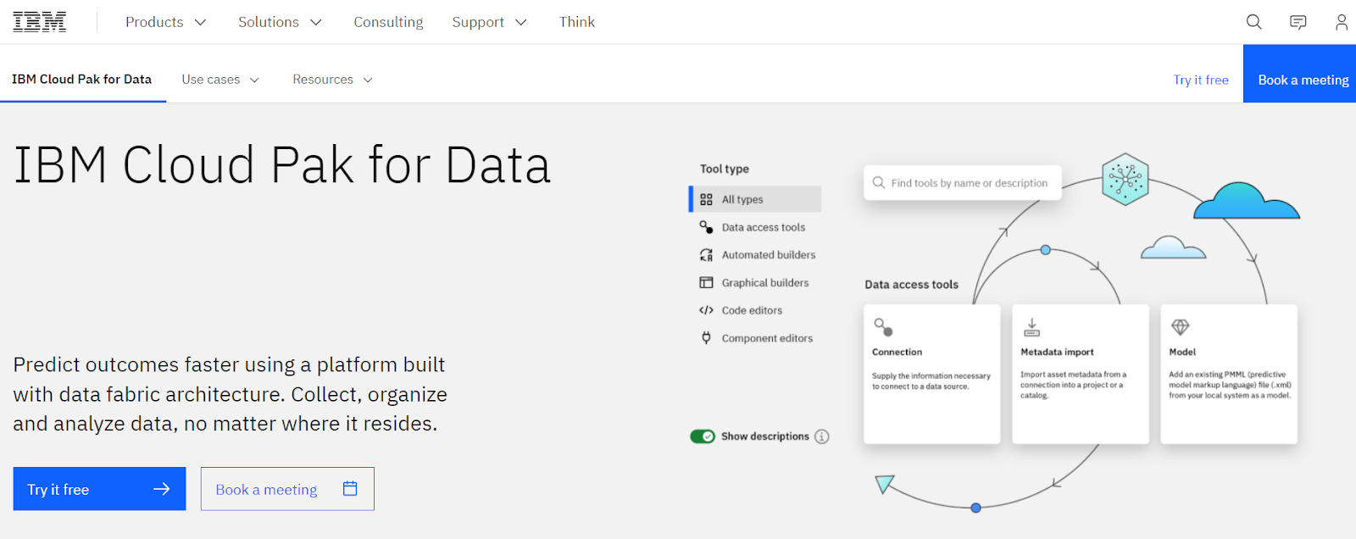The width and height of the screenshot is (1356, 539).
Task: Click the Code editors brackets icon
Action: click(706, 310)
